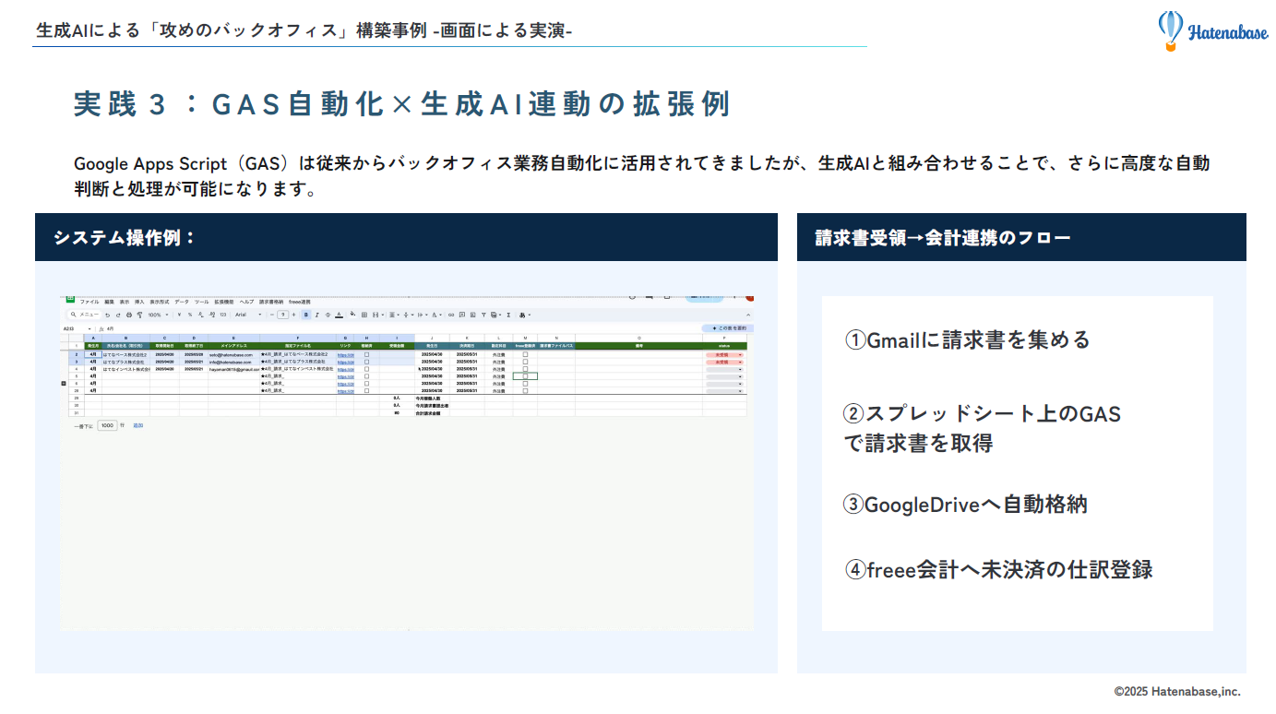Open the https link in はてなプラス株式会社 row

(345, 363)
